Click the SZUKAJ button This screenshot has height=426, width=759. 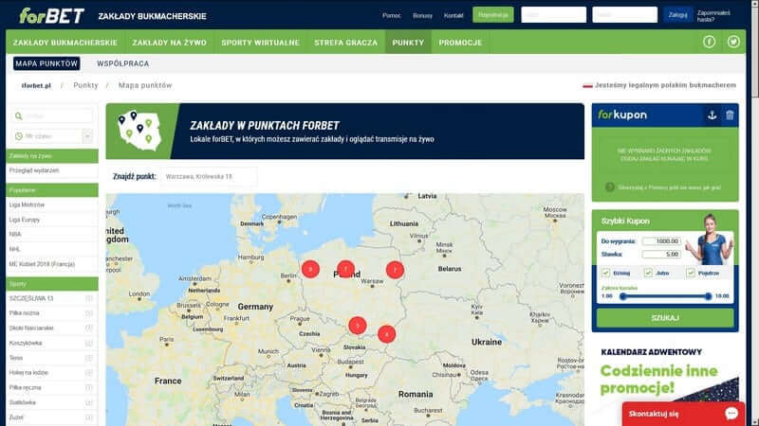pyautogui.click(x=665, y=318)
